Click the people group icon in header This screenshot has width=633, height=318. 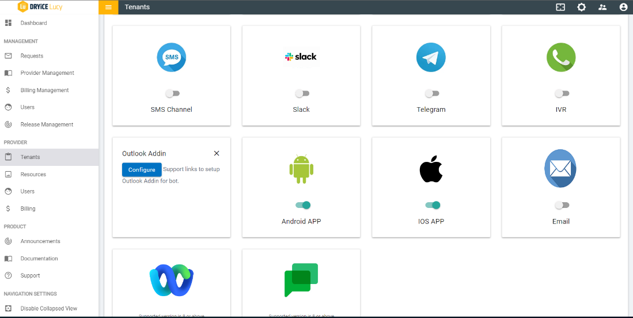pos(602,7)
